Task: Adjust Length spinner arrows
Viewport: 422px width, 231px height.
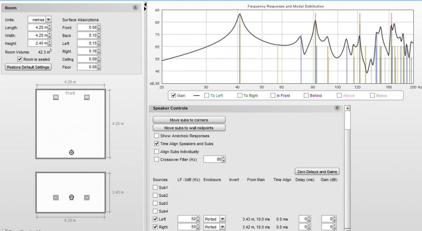Action: (49, 27)
